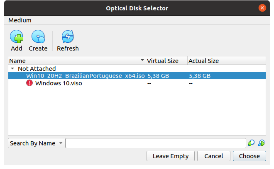Click the red error icon beside Windows 10.viso
Screen dimensions: 274x169
pos(29,83)
